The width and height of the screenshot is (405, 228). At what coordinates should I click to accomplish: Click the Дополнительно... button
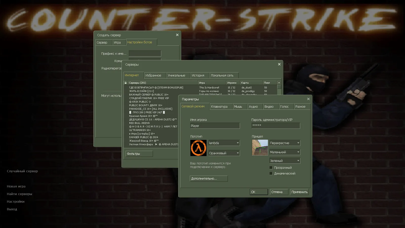pos(209,179)
